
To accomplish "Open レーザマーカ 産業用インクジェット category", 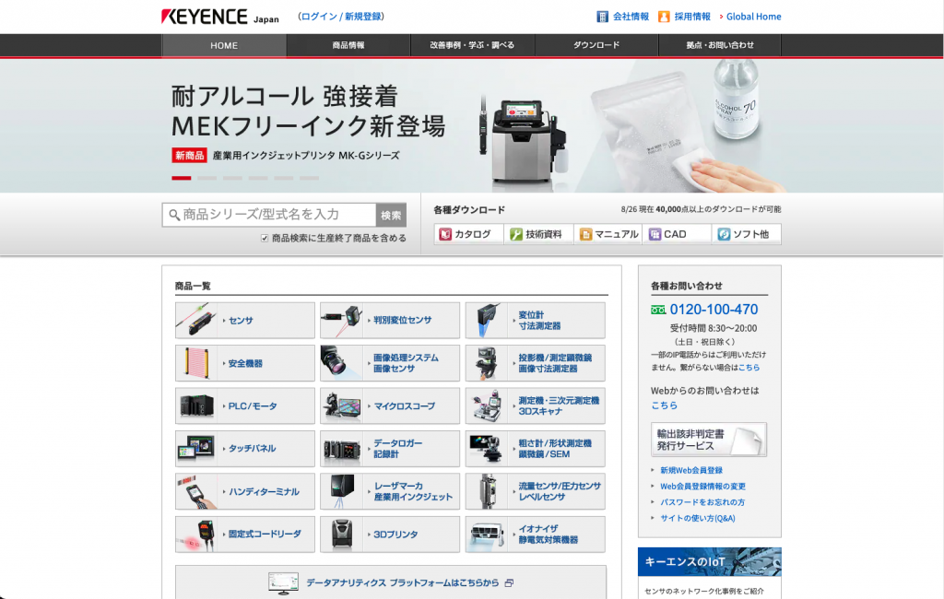I will click(390, 491).
